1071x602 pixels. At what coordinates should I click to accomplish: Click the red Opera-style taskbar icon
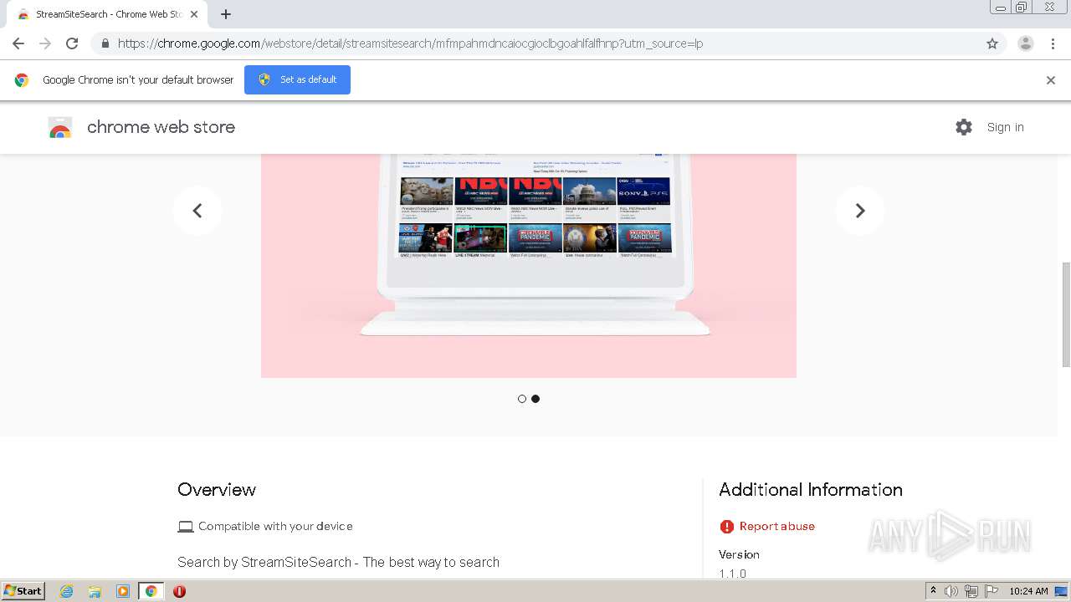(179, 591)
